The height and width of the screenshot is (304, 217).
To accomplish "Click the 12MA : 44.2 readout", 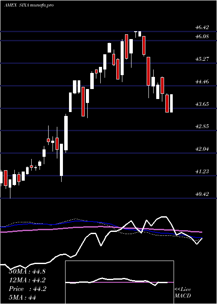I will tap(27, 280).
